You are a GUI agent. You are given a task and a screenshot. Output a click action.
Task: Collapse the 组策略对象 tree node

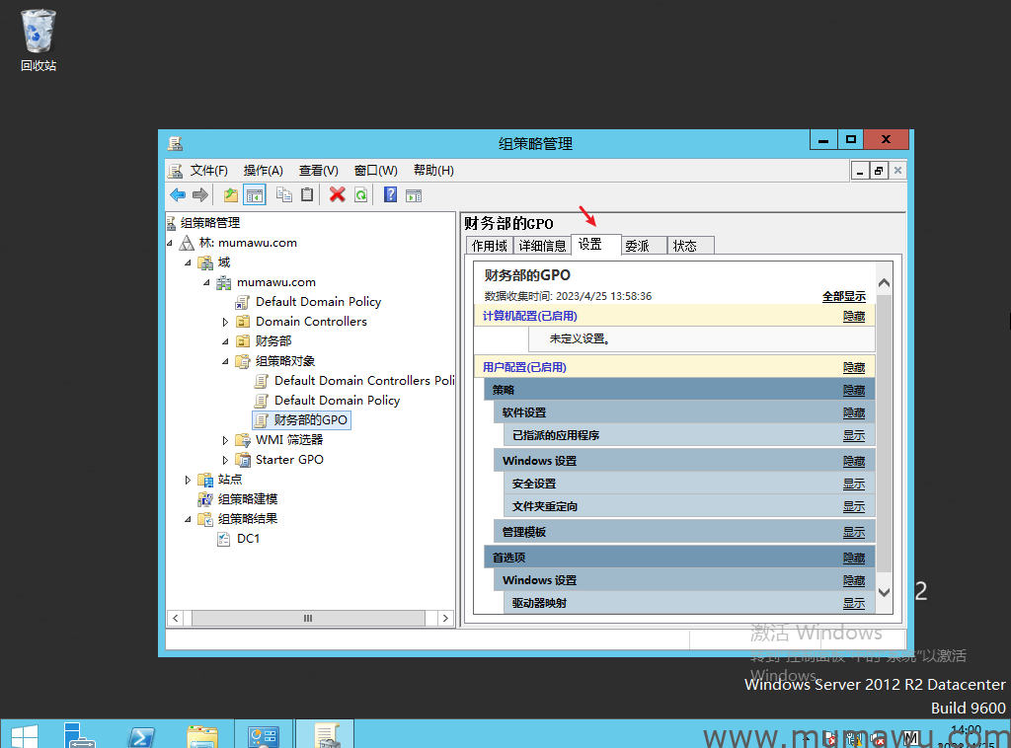click(x=225, y=361)
